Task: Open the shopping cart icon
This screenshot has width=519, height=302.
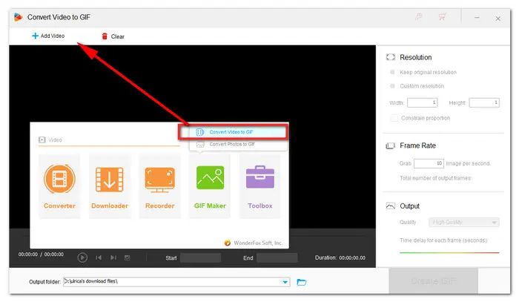Action: coord(442,16)
